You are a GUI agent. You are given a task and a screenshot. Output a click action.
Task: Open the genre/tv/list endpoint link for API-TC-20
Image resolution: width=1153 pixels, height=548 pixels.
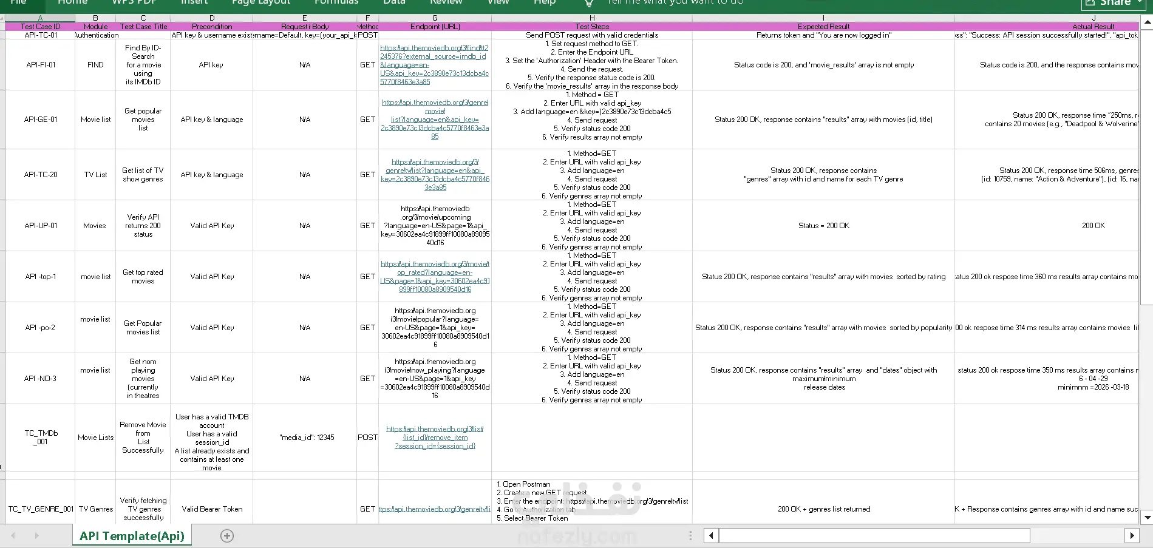point(435,175)
